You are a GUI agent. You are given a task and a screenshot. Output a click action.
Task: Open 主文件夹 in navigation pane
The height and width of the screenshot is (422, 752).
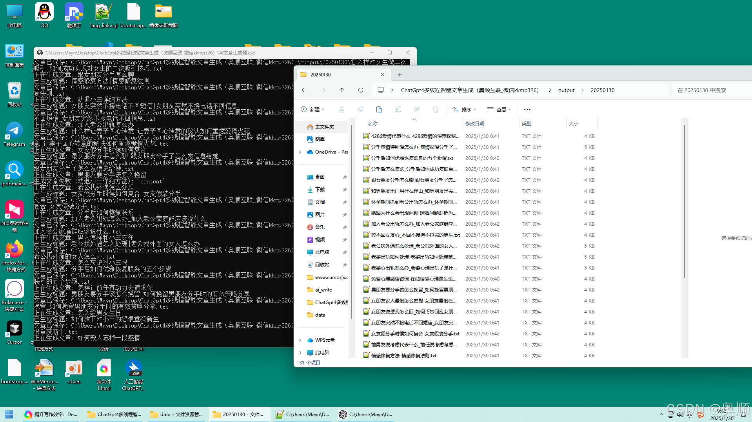point(322,127)
